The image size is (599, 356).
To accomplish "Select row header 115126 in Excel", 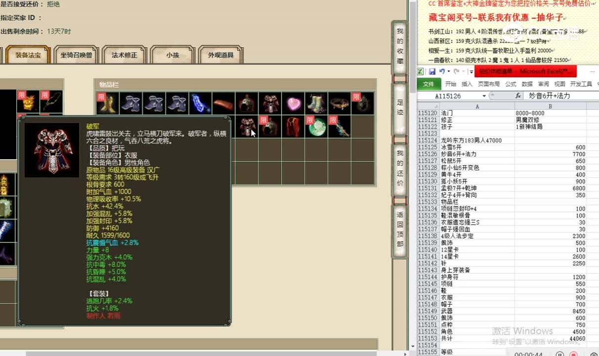I will [428, 154].
